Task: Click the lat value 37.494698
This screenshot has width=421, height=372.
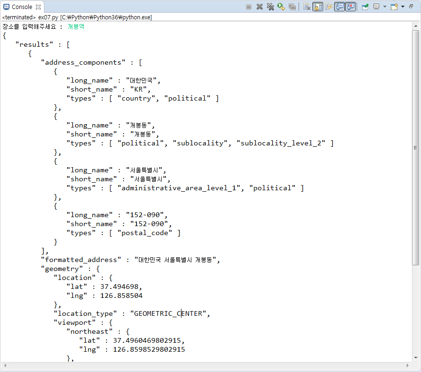Action: pos(119,287)
